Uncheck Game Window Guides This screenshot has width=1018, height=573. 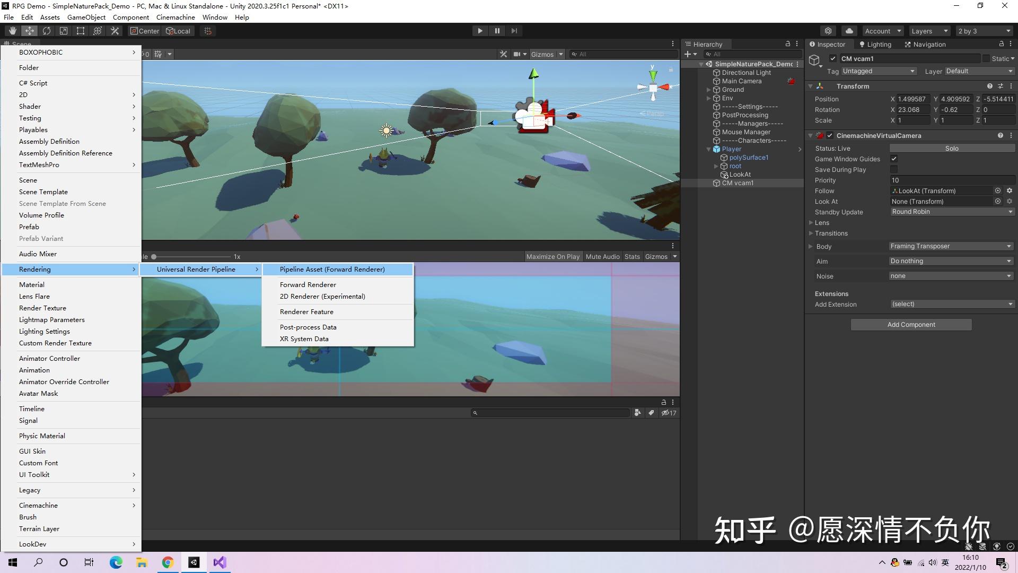pyautogui.click(x=894, y=159)
